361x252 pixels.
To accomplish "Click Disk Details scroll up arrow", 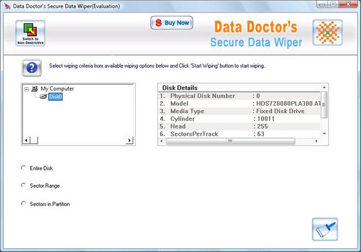I will [324, 88].
